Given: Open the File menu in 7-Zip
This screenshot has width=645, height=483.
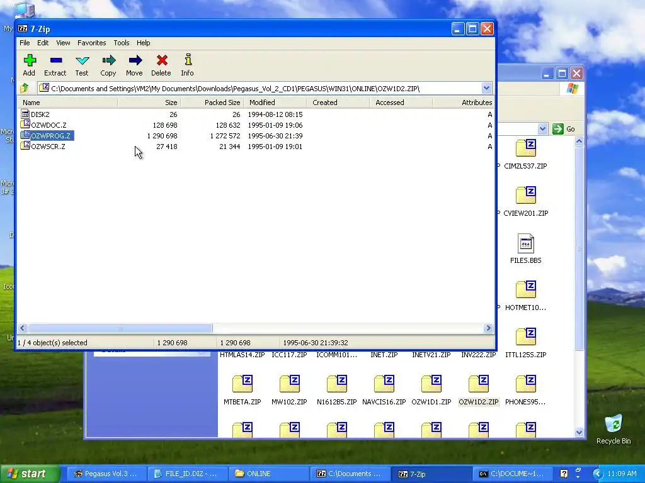Looking at the screenshot, I should click(x=25, y=43).
